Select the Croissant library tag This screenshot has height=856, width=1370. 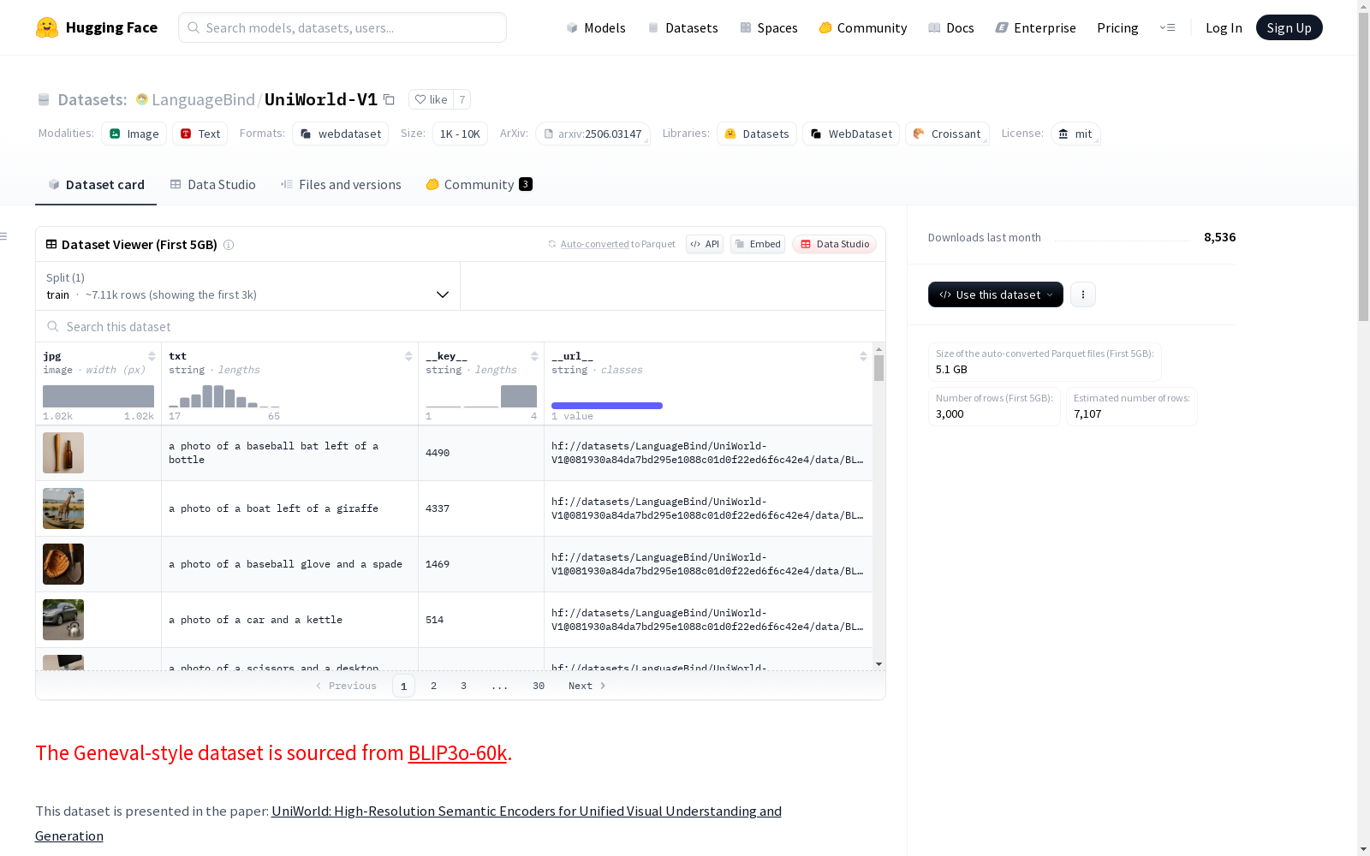(947, 134)
